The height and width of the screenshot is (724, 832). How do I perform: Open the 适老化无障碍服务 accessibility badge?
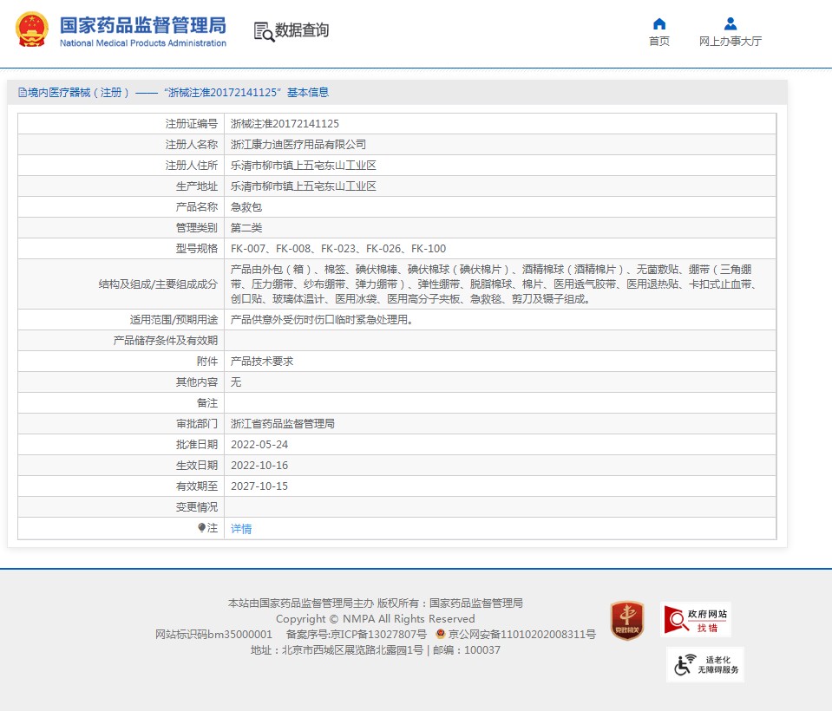pyautogui.click(x=705, y=664)
